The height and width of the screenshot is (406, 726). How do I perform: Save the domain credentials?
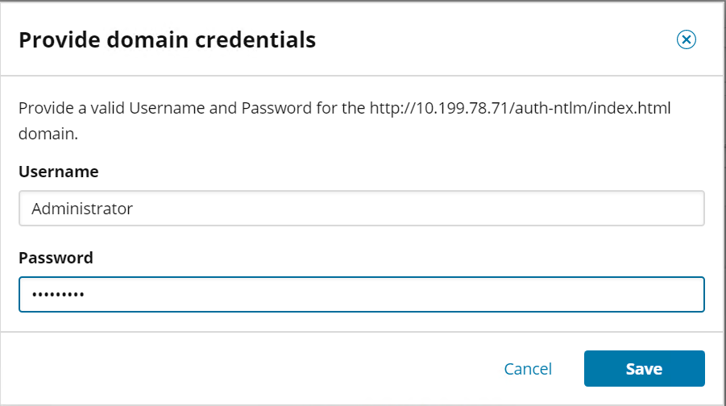click(x=644, y=369)
